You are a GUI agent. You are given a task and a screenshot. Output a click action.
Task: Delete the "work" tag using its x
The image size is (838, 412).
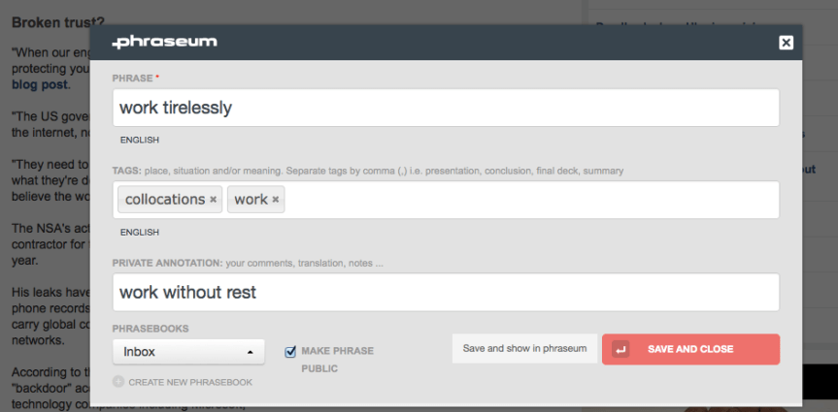276,200
